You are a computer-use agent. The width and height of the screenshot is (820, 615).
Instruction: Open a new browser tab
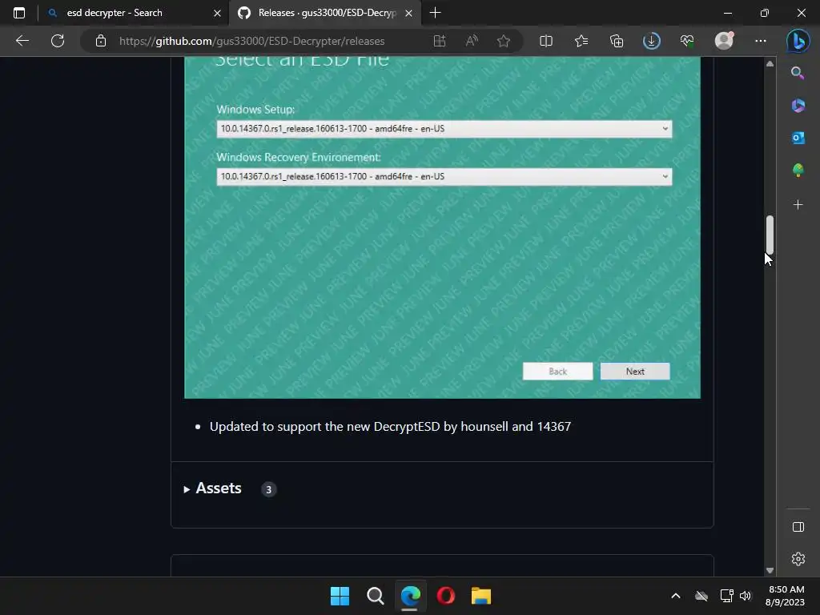point(435,13)
